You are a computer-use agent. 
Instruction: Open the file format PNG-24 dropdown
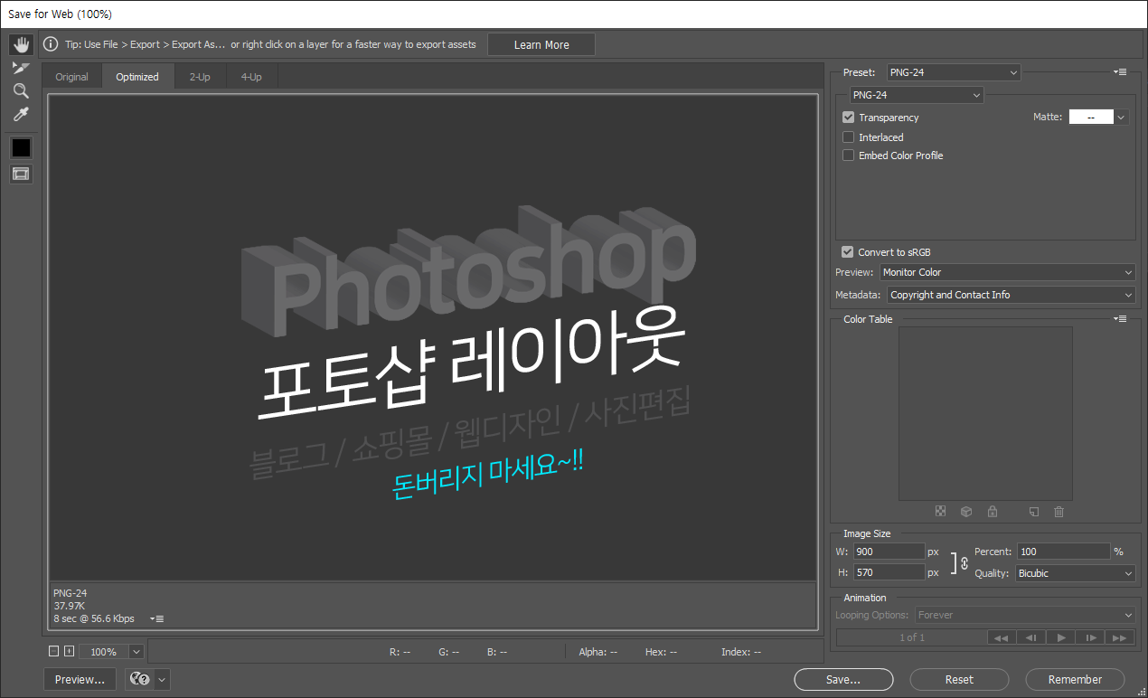[916, 95]
